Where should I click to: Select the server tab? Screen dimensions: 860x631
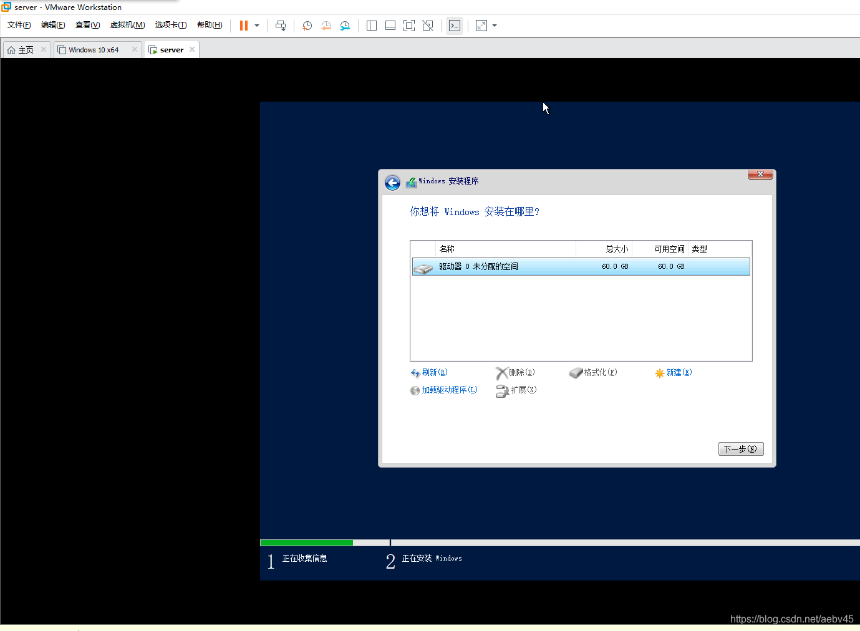coord(172,50)
